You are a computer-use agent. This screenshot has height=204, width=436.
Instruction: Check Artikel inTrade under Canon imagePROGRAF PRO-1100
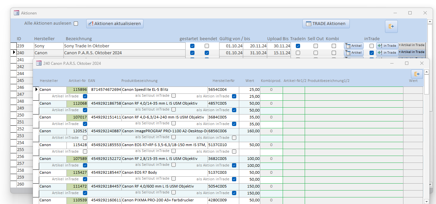85,138
